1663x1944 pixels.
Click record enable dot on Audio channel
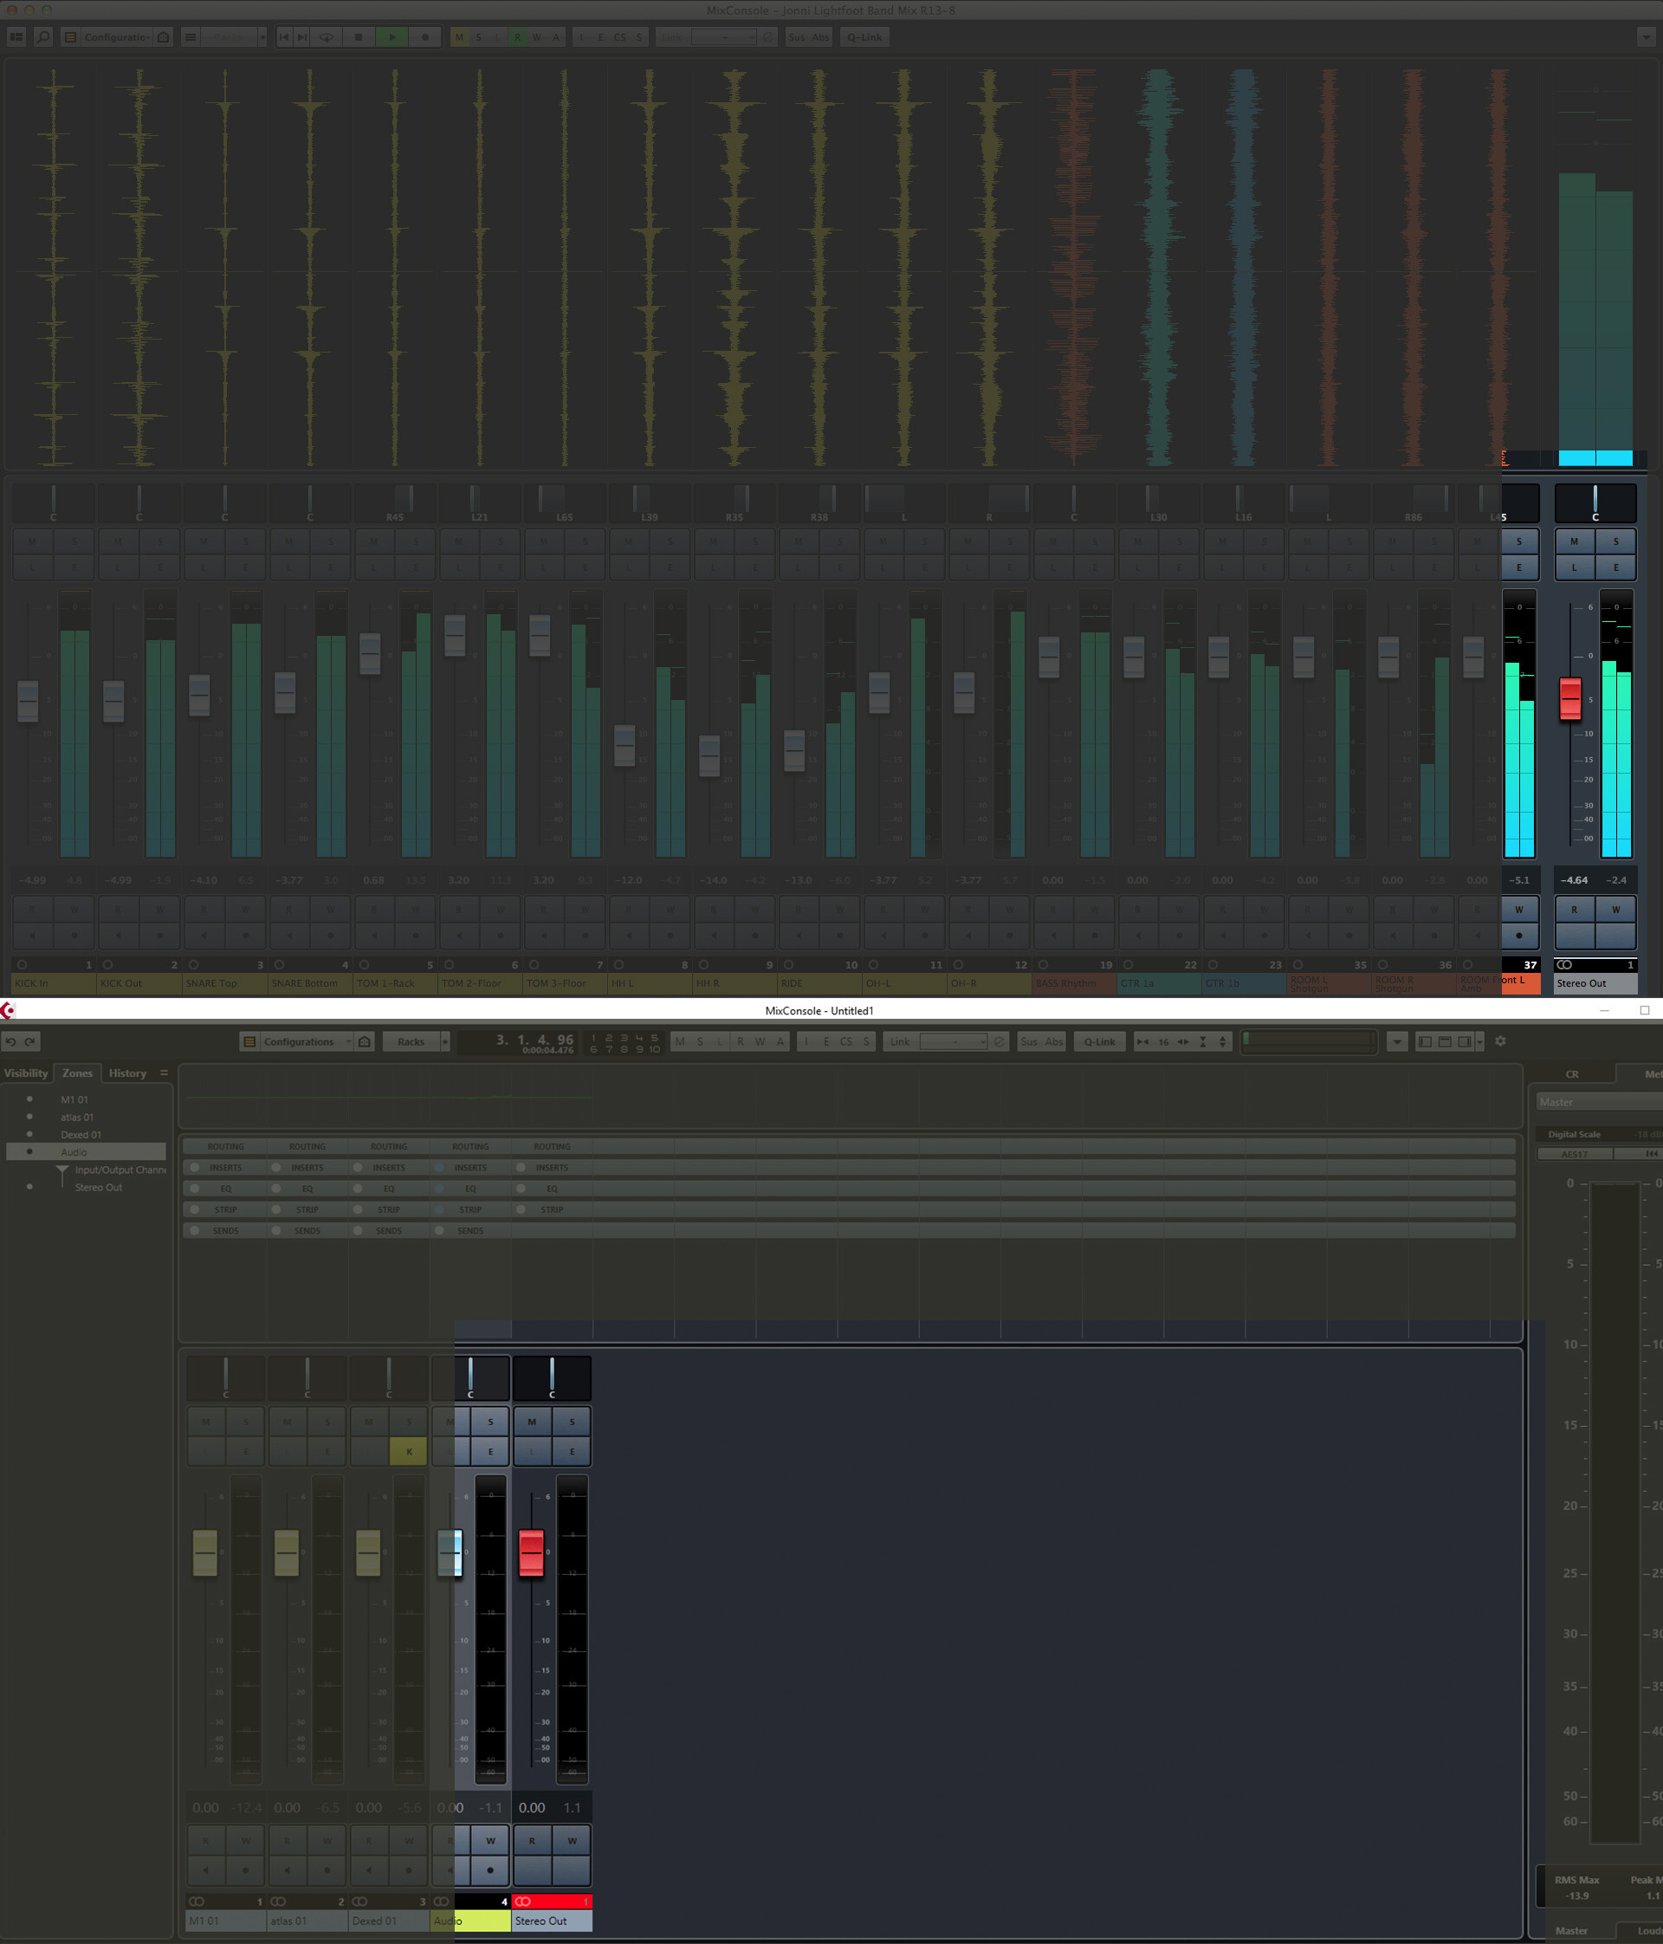click(x=490, y=1869)
